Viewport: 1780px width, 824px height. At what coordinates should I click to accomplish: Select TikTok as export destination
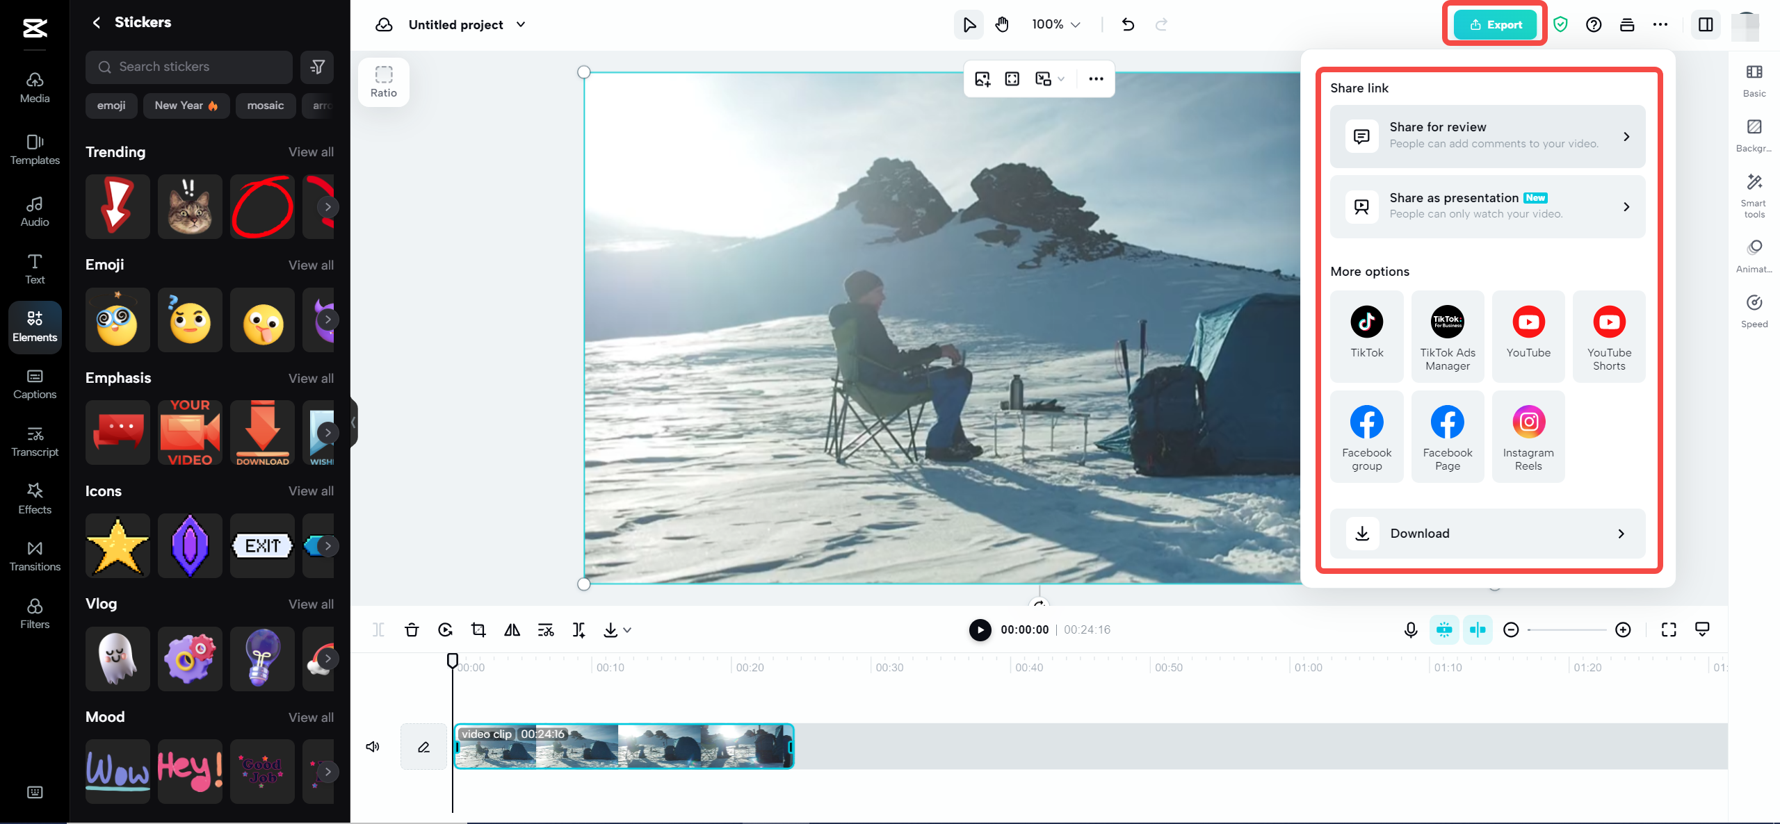1367,333
